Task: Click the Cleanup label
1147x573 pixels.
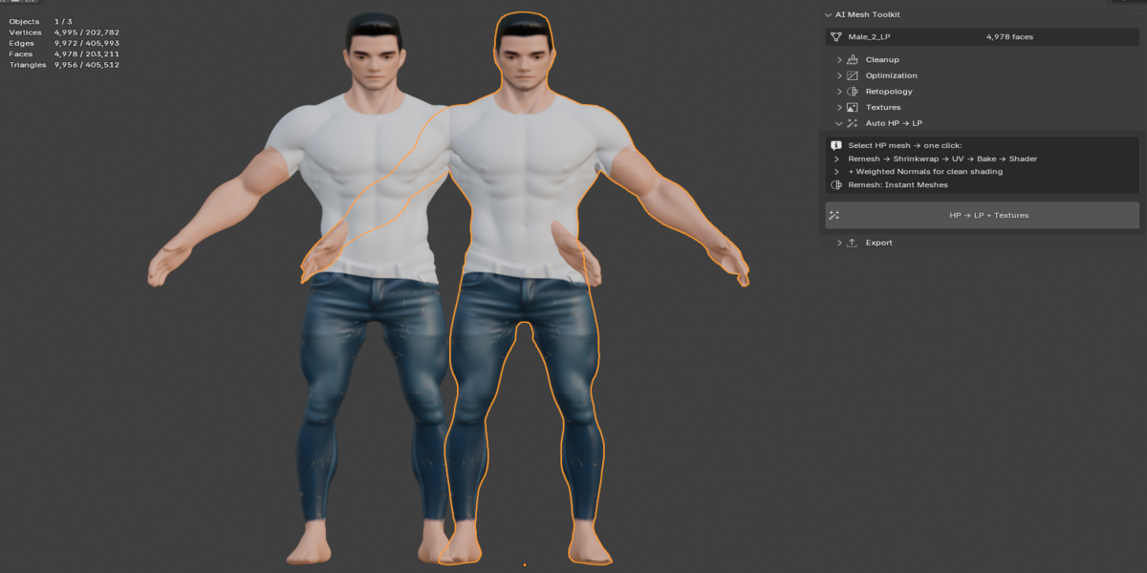Action: [x=882, y=59]
